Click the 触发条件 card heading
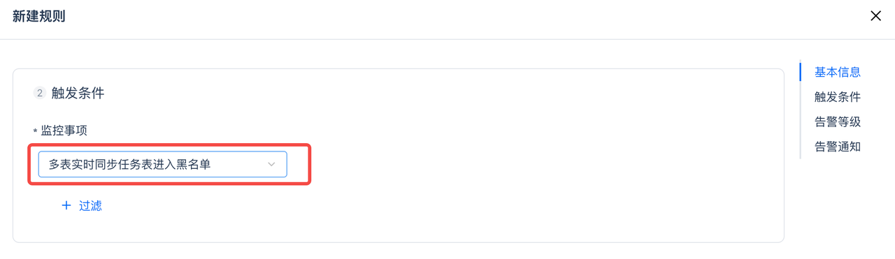895x259 pixels. tap(78, 93)
